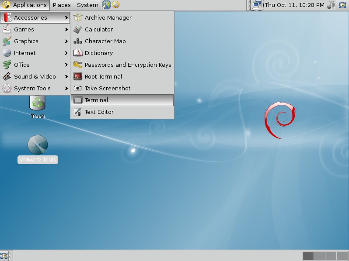The width and height of the screenshot is (349, 261).
Task: Click the Calculator icon in Accessories
Action: [x=77, y=29]
